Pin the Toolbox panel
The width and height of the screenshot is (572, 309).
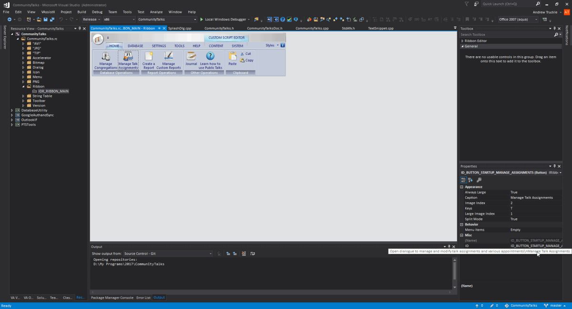[554, 29]
